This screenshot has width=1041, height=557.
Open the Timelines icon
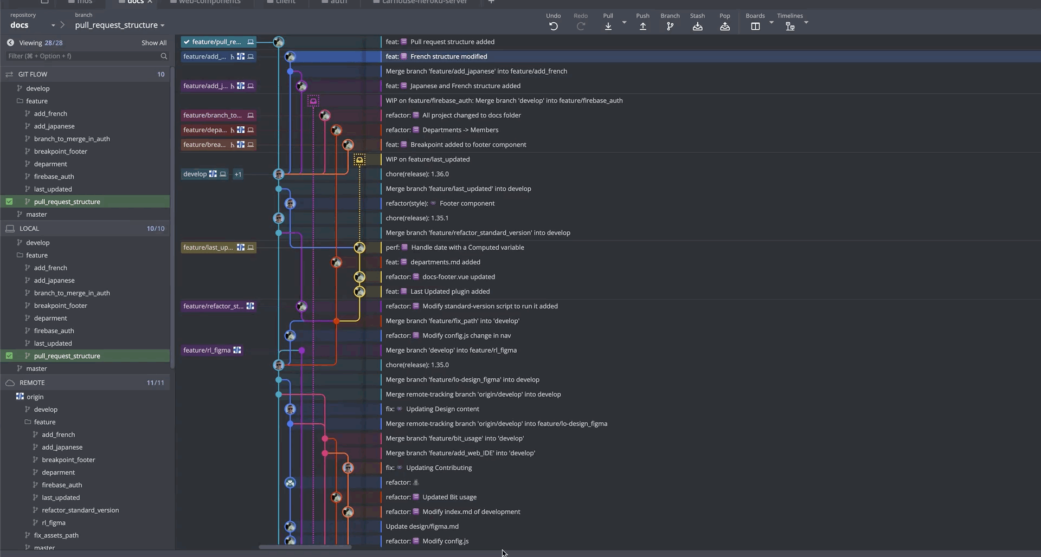point(789,26)
